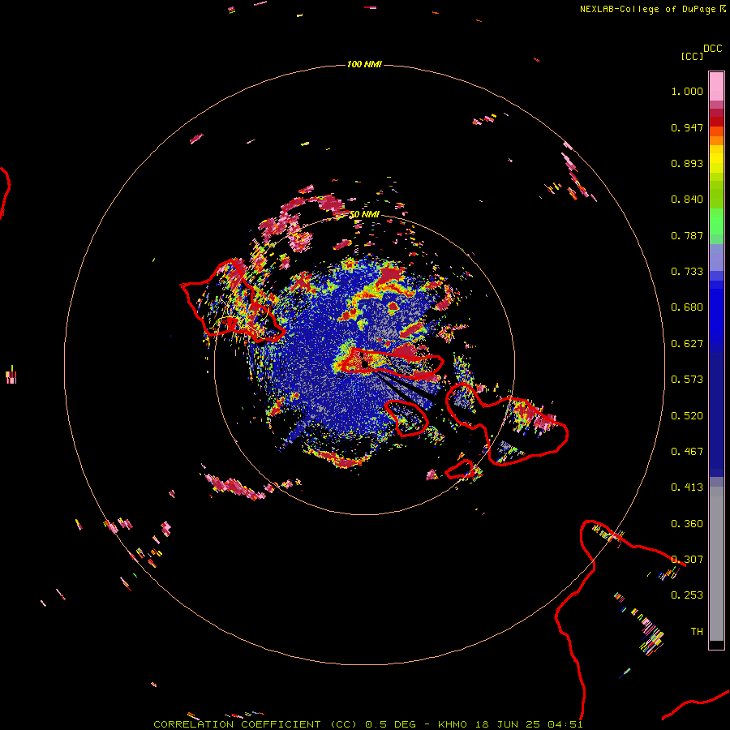This screenshot has width=730, height=730.
Task: Click the [CC] unit label
Action: 692,56
